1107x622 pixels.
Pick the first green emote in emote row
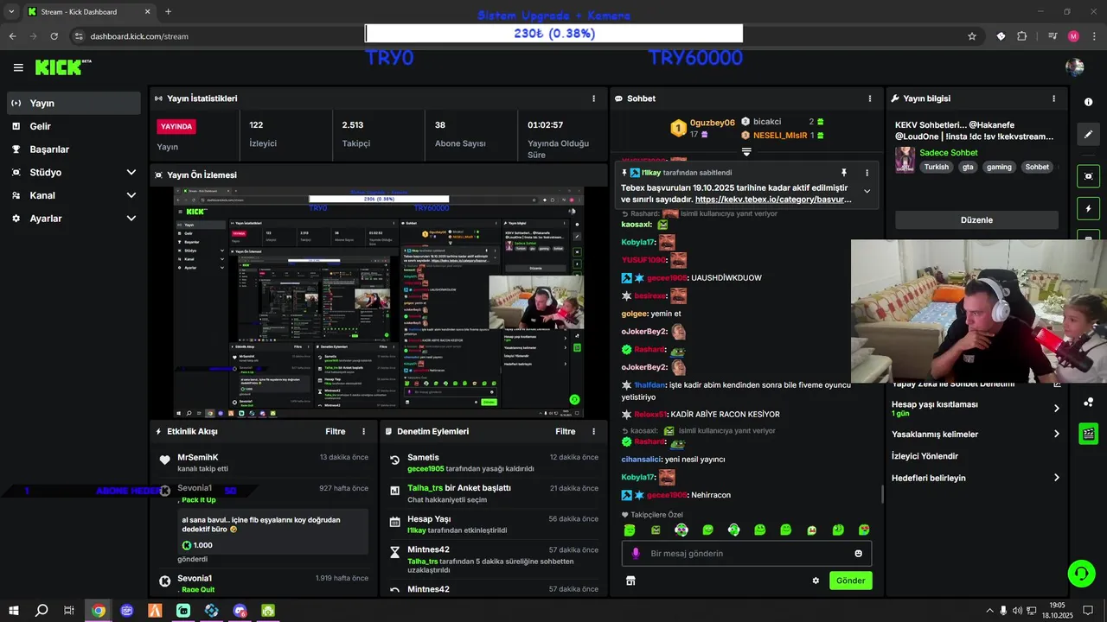pos(630,530)
